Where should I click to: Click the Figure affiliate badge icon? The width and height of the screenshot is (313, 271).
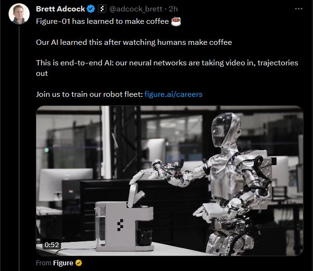coord(102,9)
